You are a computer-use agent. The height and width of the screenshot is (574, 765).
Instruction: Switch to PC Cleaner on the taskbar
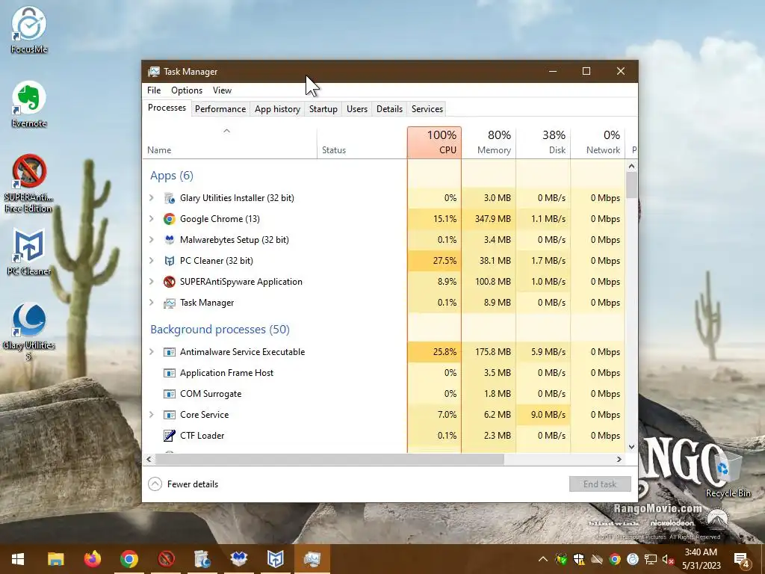point(275,559)
